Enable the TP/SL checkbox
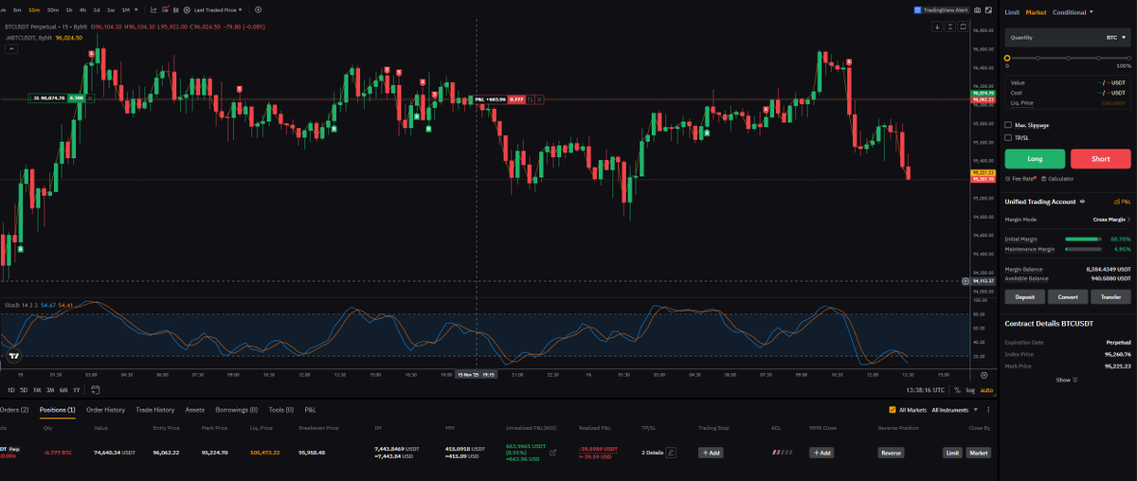The height and width of the screenshot is (481, 1137). [1008, 137]
